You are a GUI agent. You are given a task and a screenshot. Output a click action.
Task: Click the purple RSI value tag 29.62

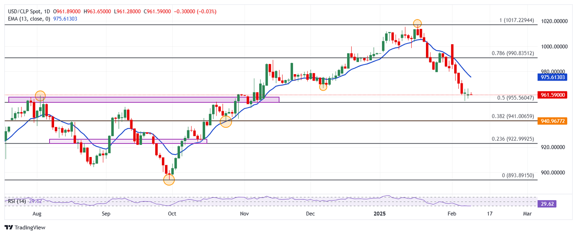tap(547, 204)
